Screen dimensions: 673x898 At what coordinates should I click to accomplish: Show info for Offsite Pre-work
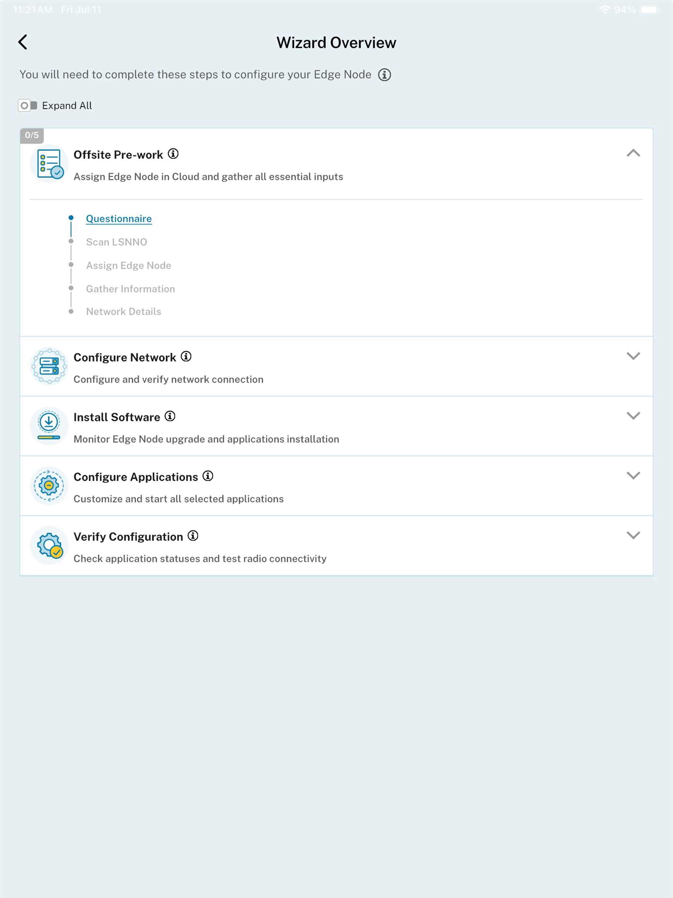click(x=173, y=154)
